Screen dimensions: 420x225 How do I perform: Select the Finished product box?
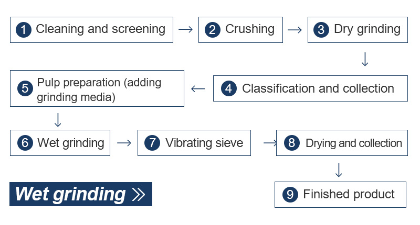point(341,195)
